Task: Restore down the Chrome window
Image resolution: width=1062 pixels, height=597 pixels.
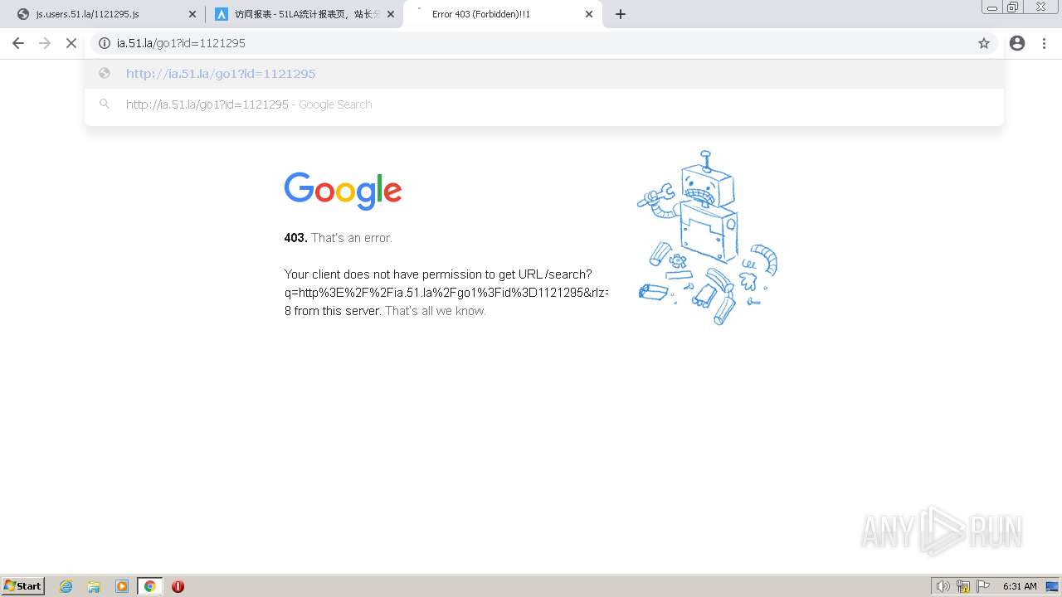Action: [x=1013, y=7]
